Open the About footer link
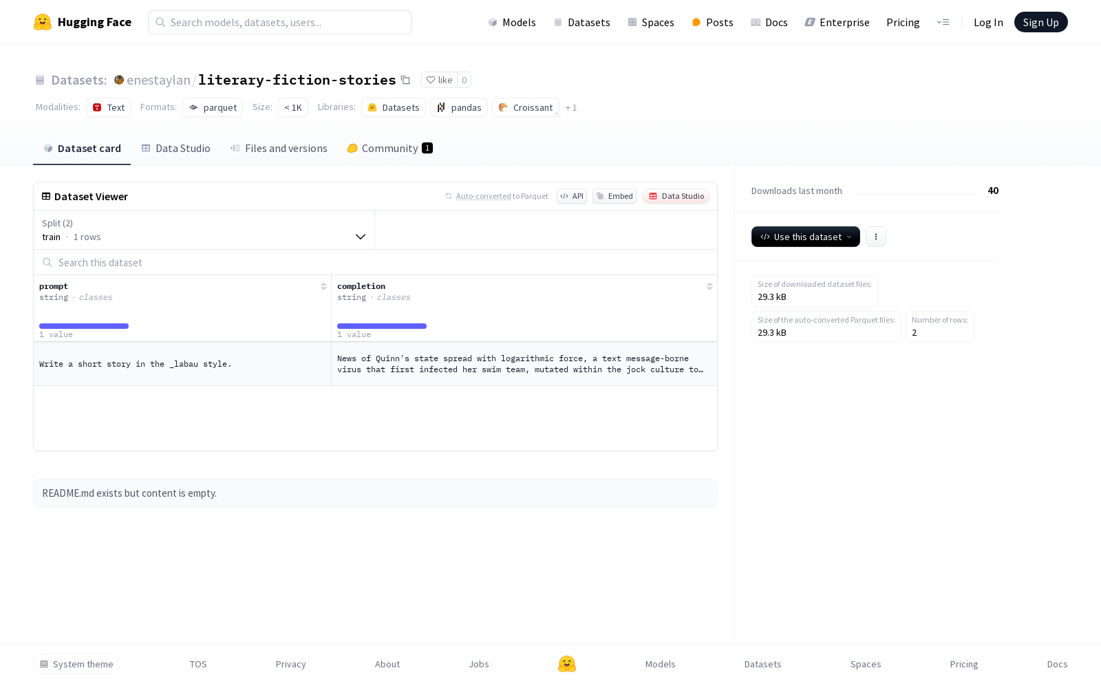 pyautogui.click(x=387, y=664)
